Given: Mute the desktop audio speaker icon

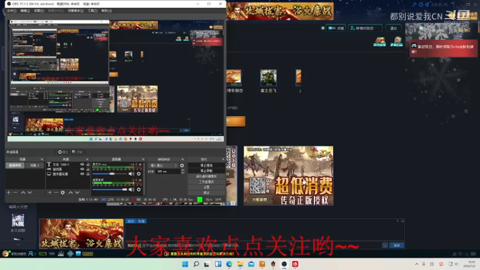Looking at the screenshot, I should (131, 190).
